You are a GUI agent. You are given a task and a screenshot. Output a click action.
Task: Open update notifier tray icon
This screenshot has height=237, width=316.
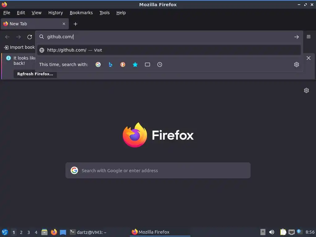click(x=299, y=232)
